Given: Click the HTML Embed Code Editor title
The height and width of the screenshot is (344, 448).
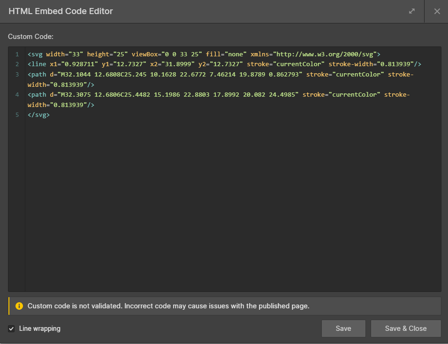Looking at the screenshot, I should (x=61, y=11).
